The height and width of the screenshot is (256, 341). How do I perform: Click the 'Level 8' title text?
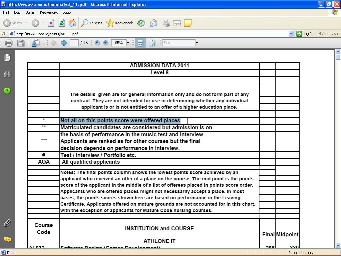(x=160, y=72)
